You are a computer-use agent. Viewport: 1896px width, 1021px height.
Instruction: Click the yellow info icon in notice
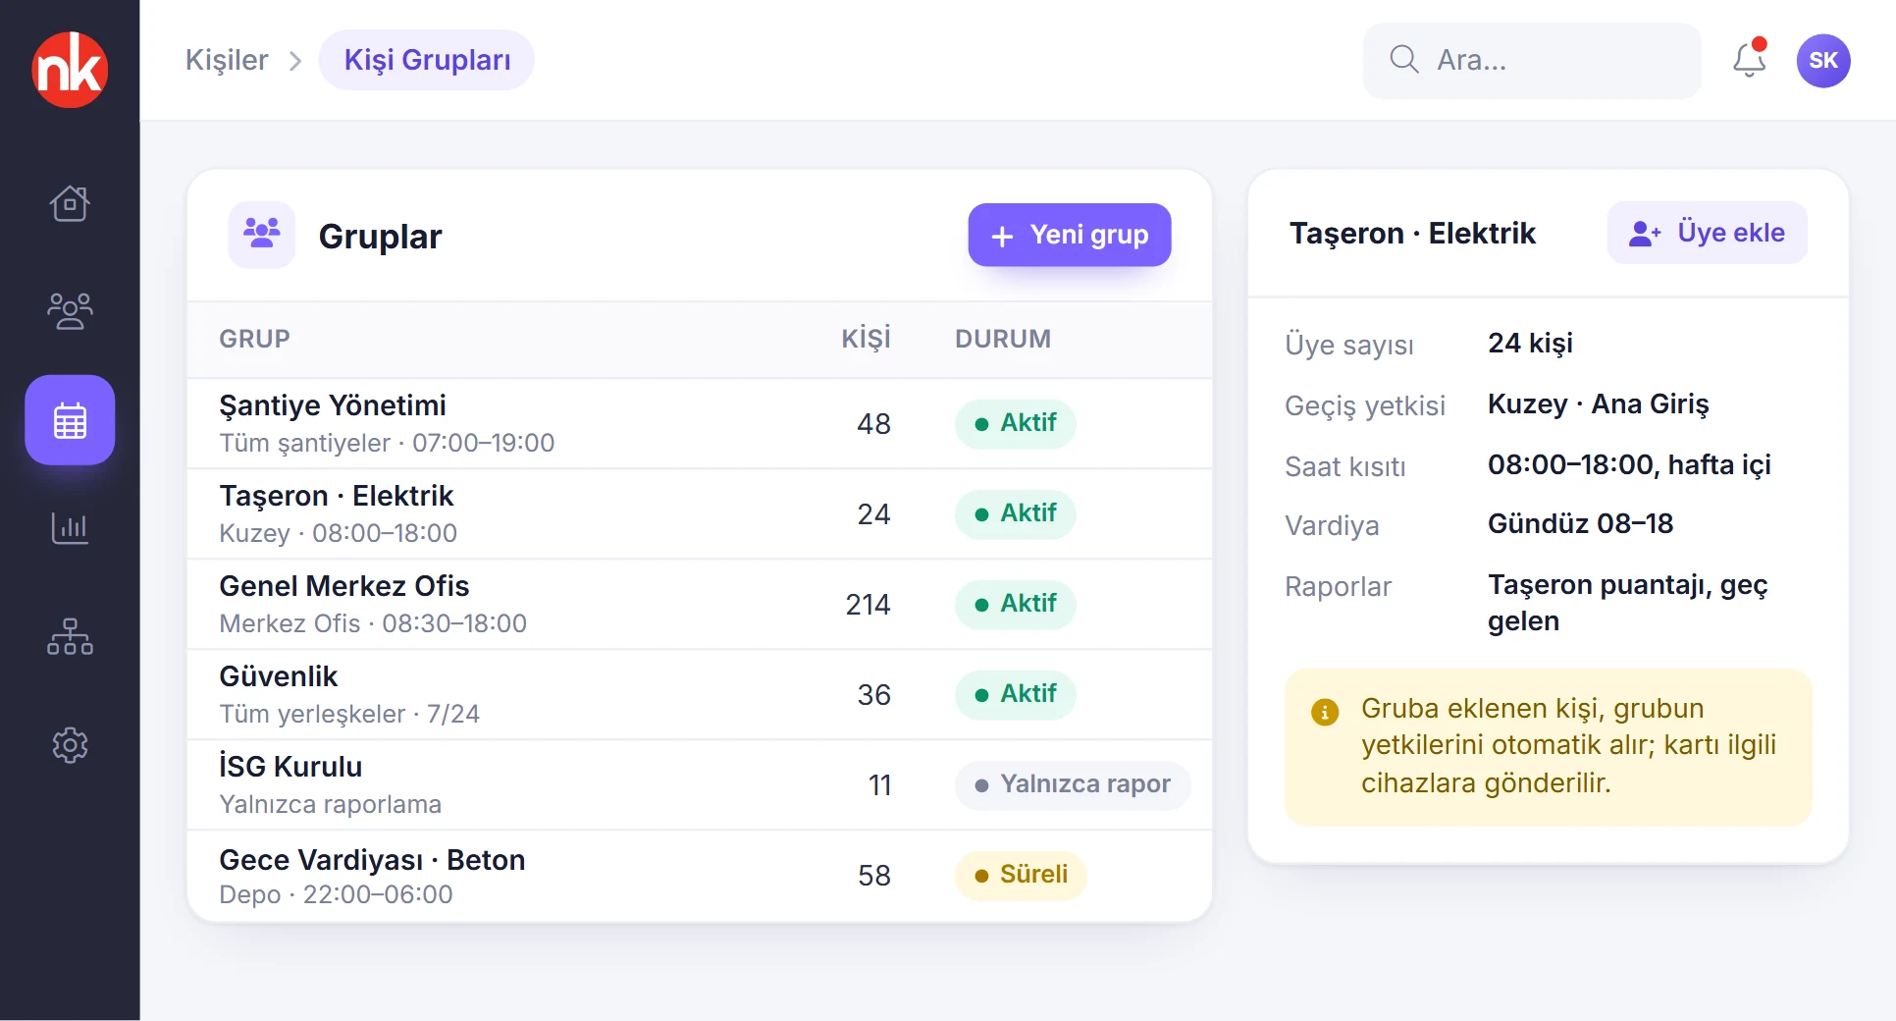tap(1325, 712)
